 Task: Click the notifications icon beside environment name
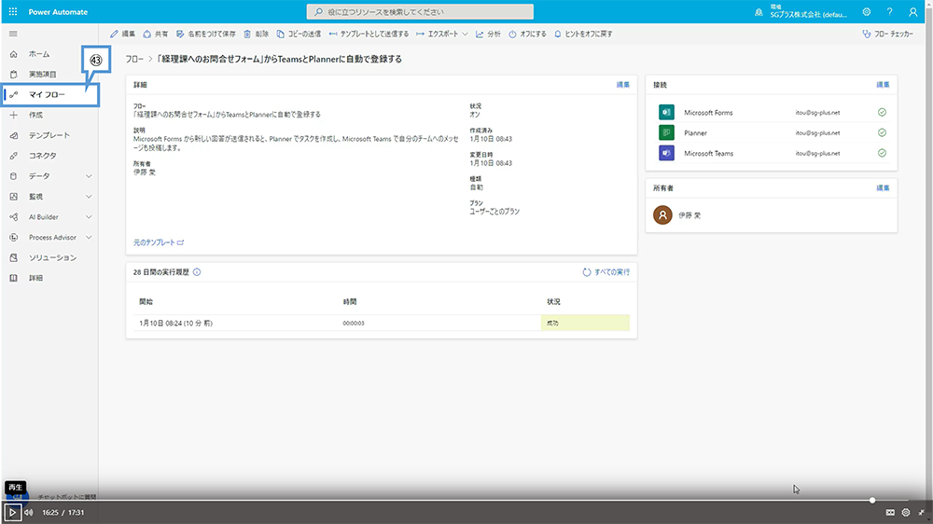[x=758, y=12]
